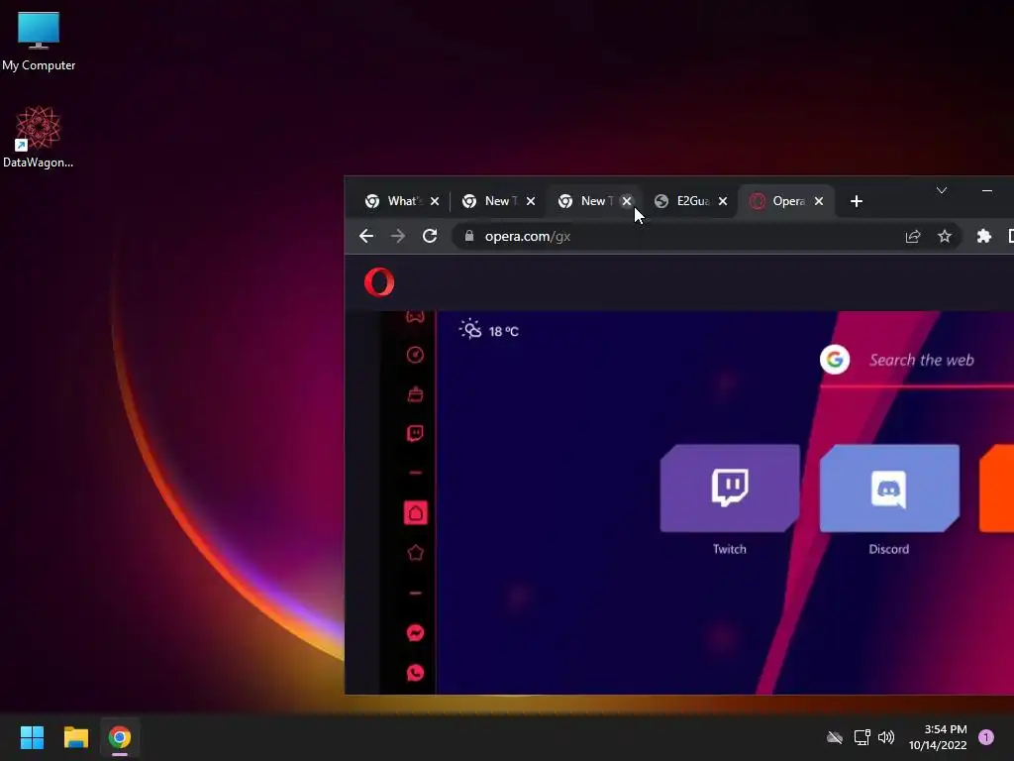1014x761 pixels.
Task: Go back to previous page
Action: tap(366, 236)
